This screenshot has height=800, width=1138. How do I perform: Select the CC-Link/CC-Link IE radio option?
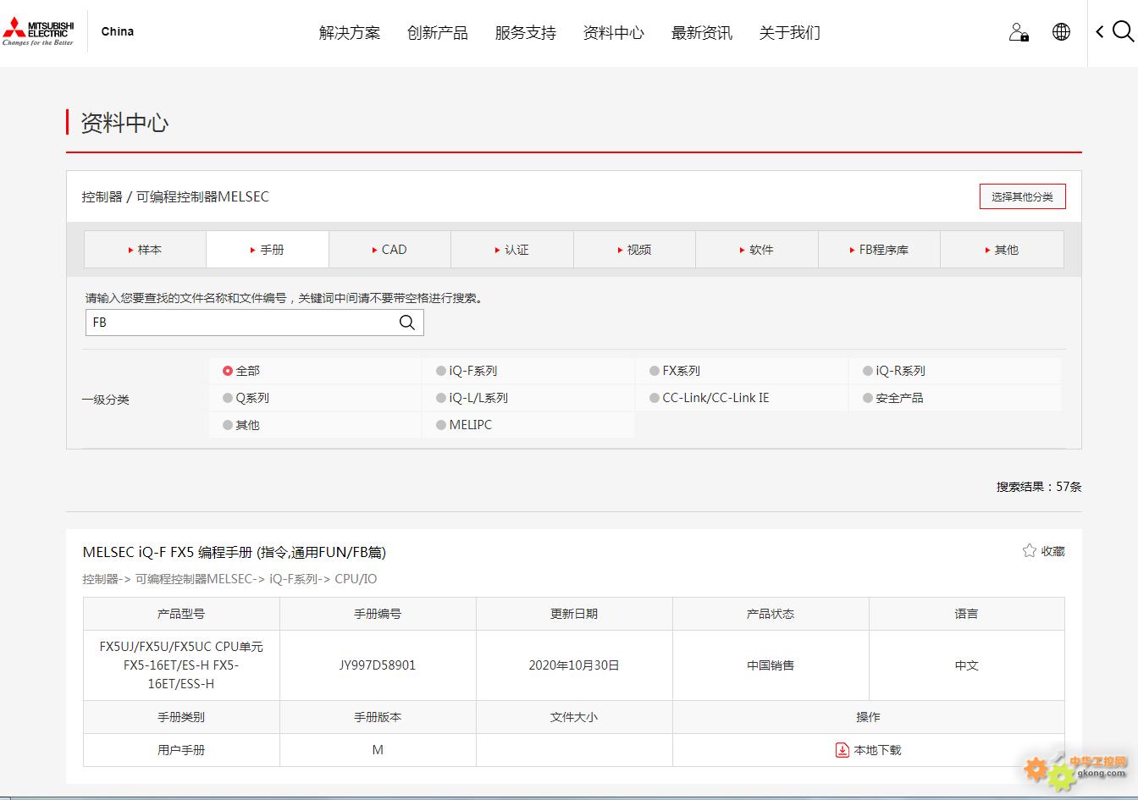coord(655,398)
